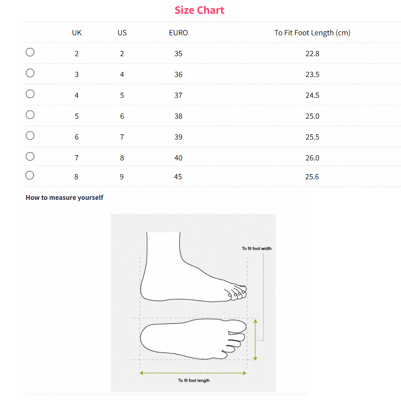The height and width of the screenshot is (401, 401).
Task: Click the UK column header
Action: (x=77, y=33)
